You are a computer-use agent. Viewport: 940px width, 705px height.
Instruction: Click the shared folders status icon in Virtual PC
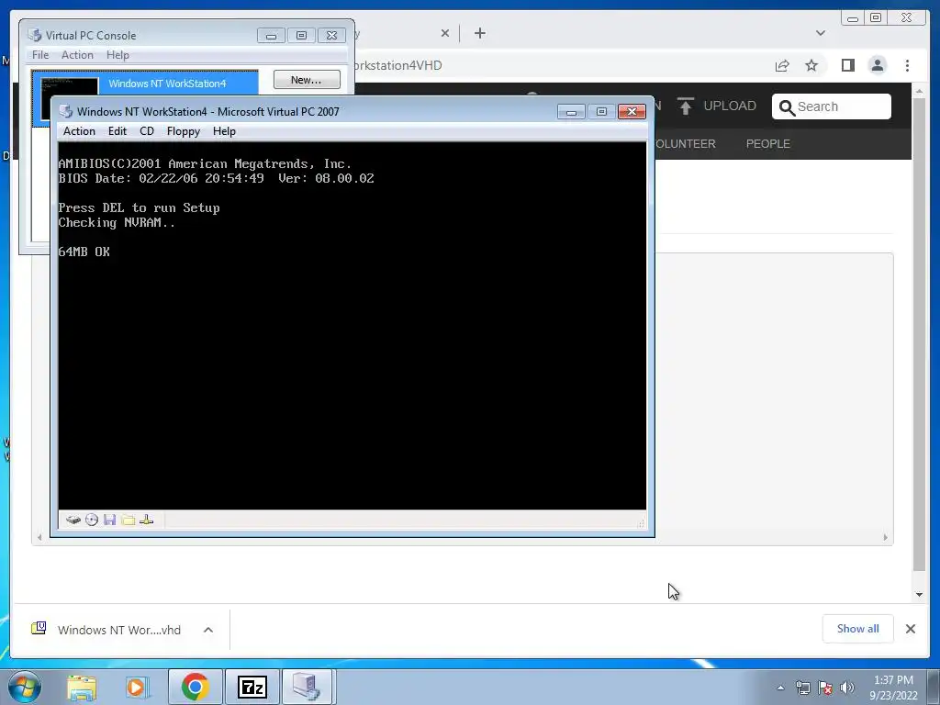[128, 520]
